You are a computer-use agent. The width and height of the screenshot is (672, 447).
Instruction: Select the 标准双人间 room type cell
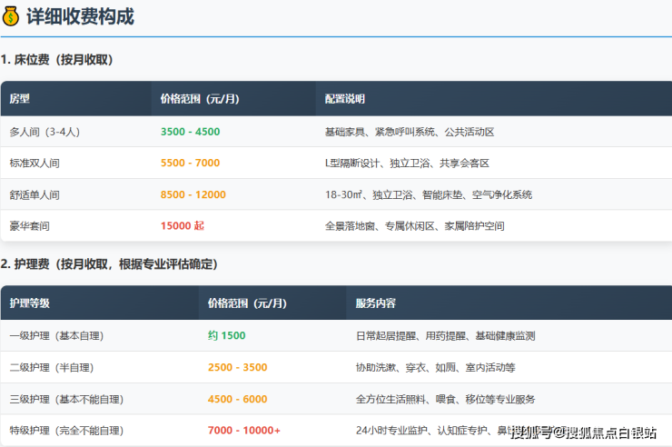click(x=35, y=164)
